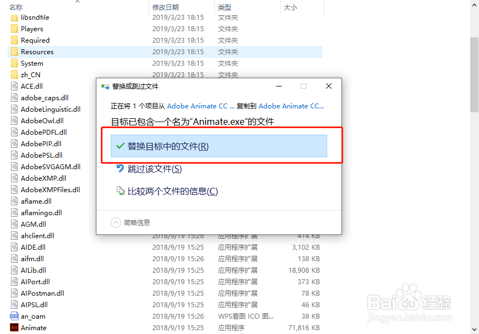This screenshot has width=479, height=334.
Task: Select the file name 'AIPSL.dll'
Action: tap(34, 304)
